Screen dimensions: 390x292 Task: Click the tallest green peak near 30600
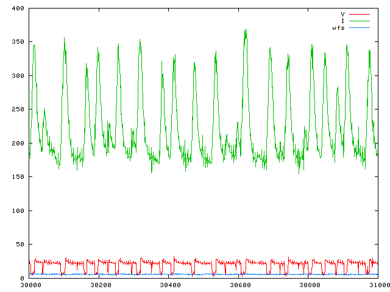[246, 30]
